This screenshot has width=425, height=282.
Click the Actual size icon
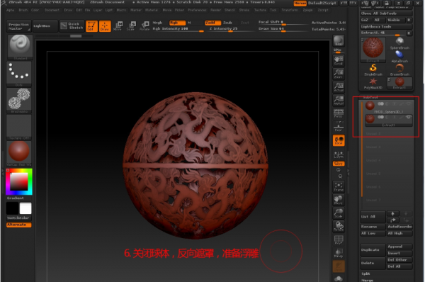[x=339, y=86]
